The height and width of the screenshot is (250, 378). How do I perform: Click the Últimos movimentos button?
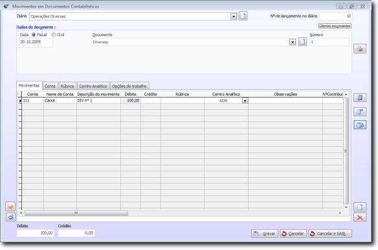click(335, 26)
